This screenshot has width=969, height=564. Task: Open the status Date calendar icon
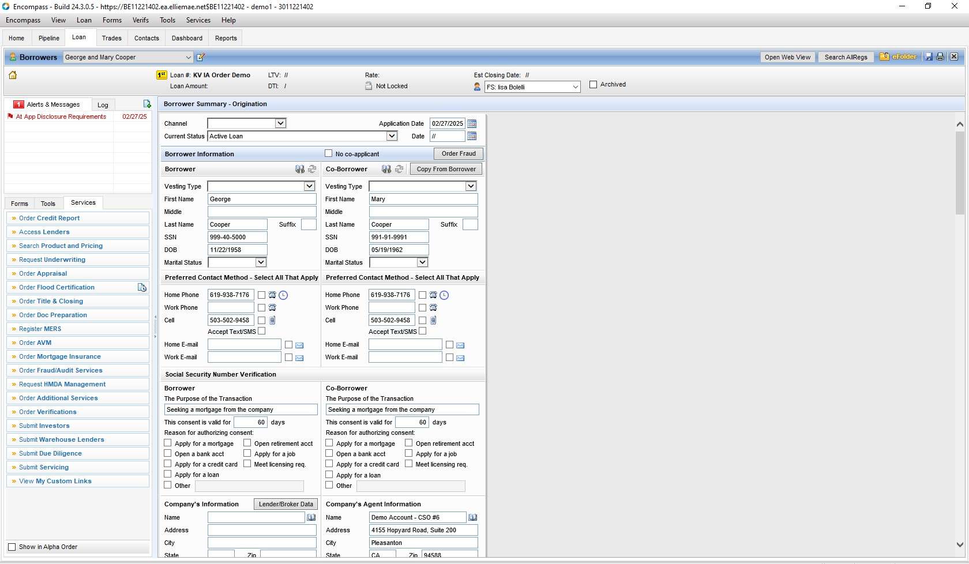point(472,136)
